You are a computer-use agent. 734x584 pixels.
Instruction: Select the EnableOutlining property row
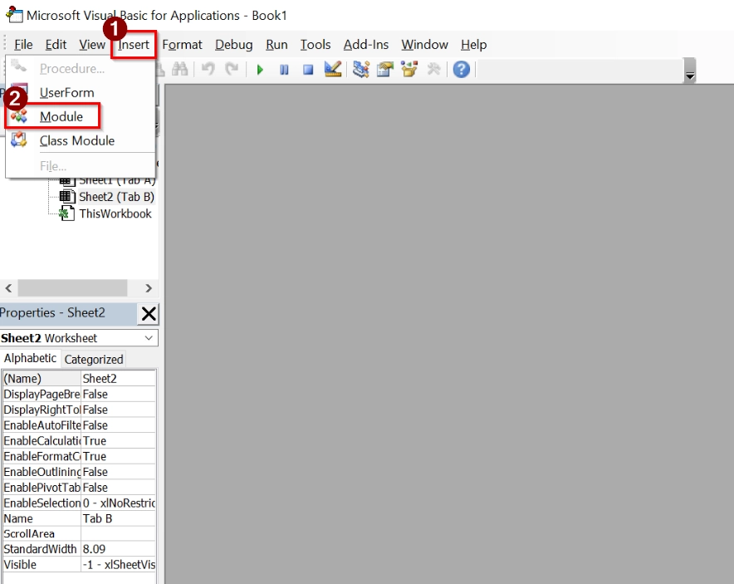[79, 472]
